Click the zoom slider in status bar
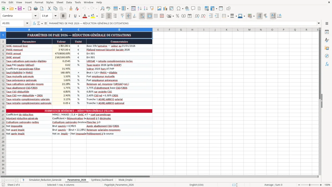This screenshot has height=187, width=332. (310, 185)
